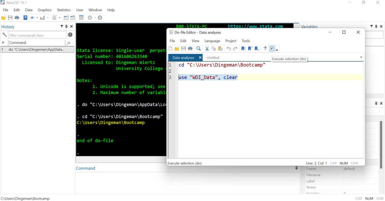
Task: Open dropdown arrow beside Execute icon
Action: point(277,50)
